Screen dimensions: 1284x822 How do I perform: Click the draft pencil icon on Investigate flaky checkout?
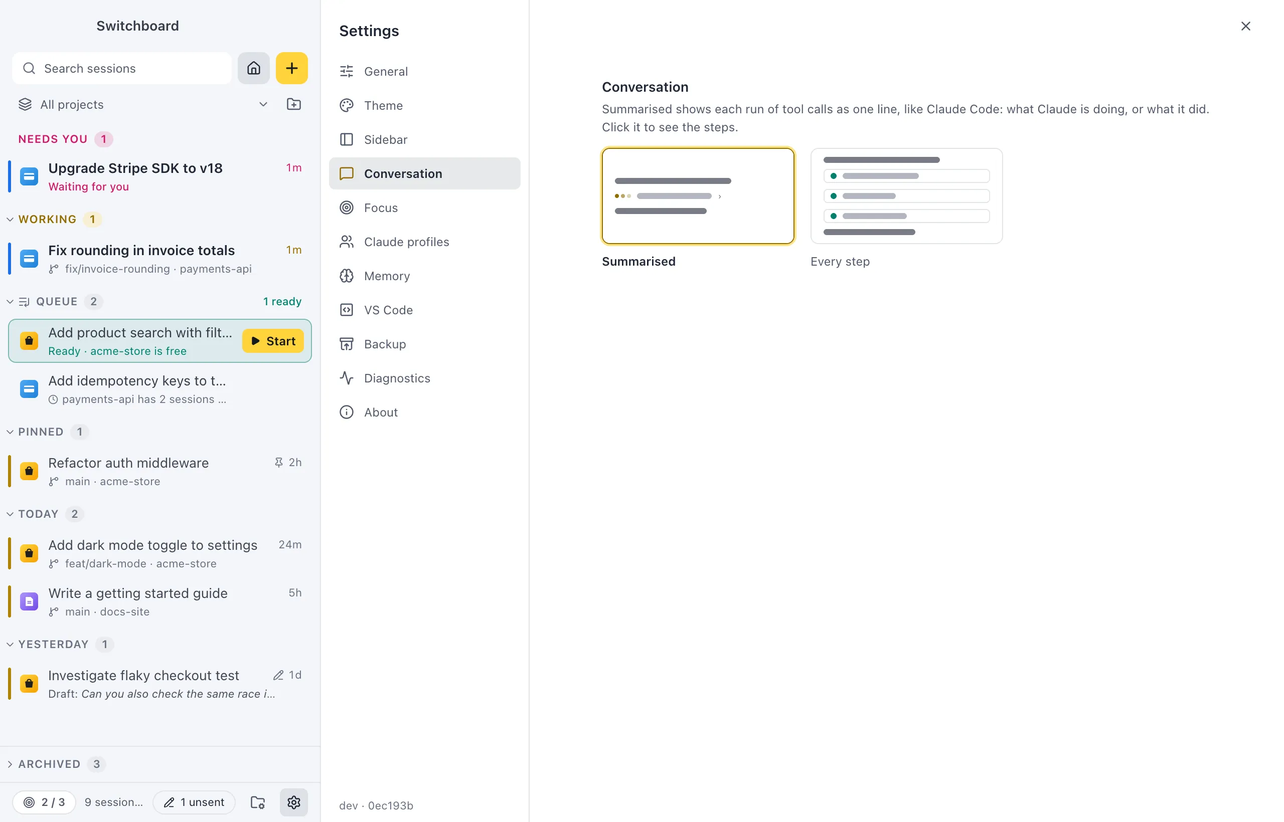pos(278,675)
